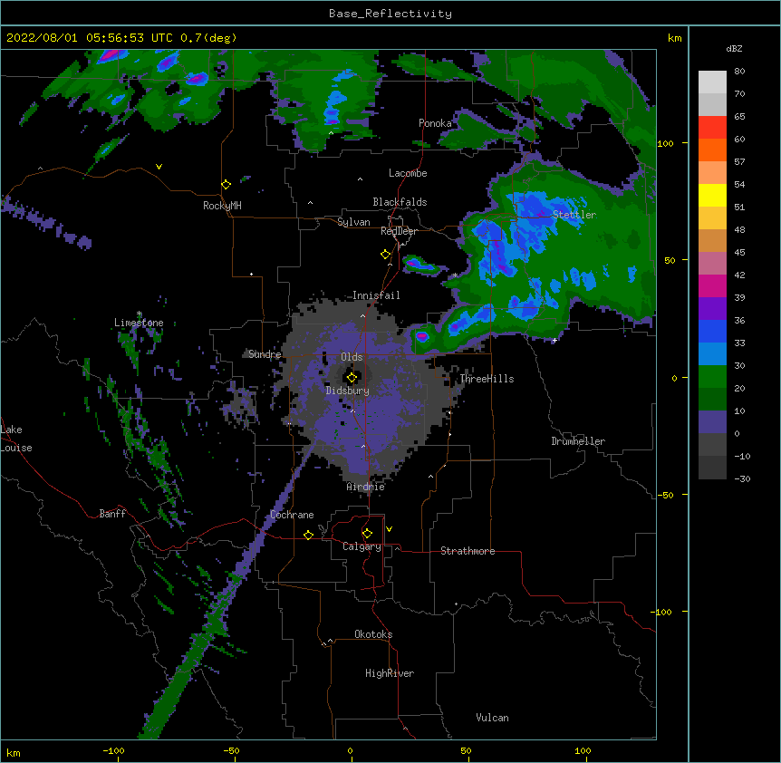The height and width of the screenshot is (763, 781).
Task: Click the Ponoka label
Action: [x=435, y=123]
